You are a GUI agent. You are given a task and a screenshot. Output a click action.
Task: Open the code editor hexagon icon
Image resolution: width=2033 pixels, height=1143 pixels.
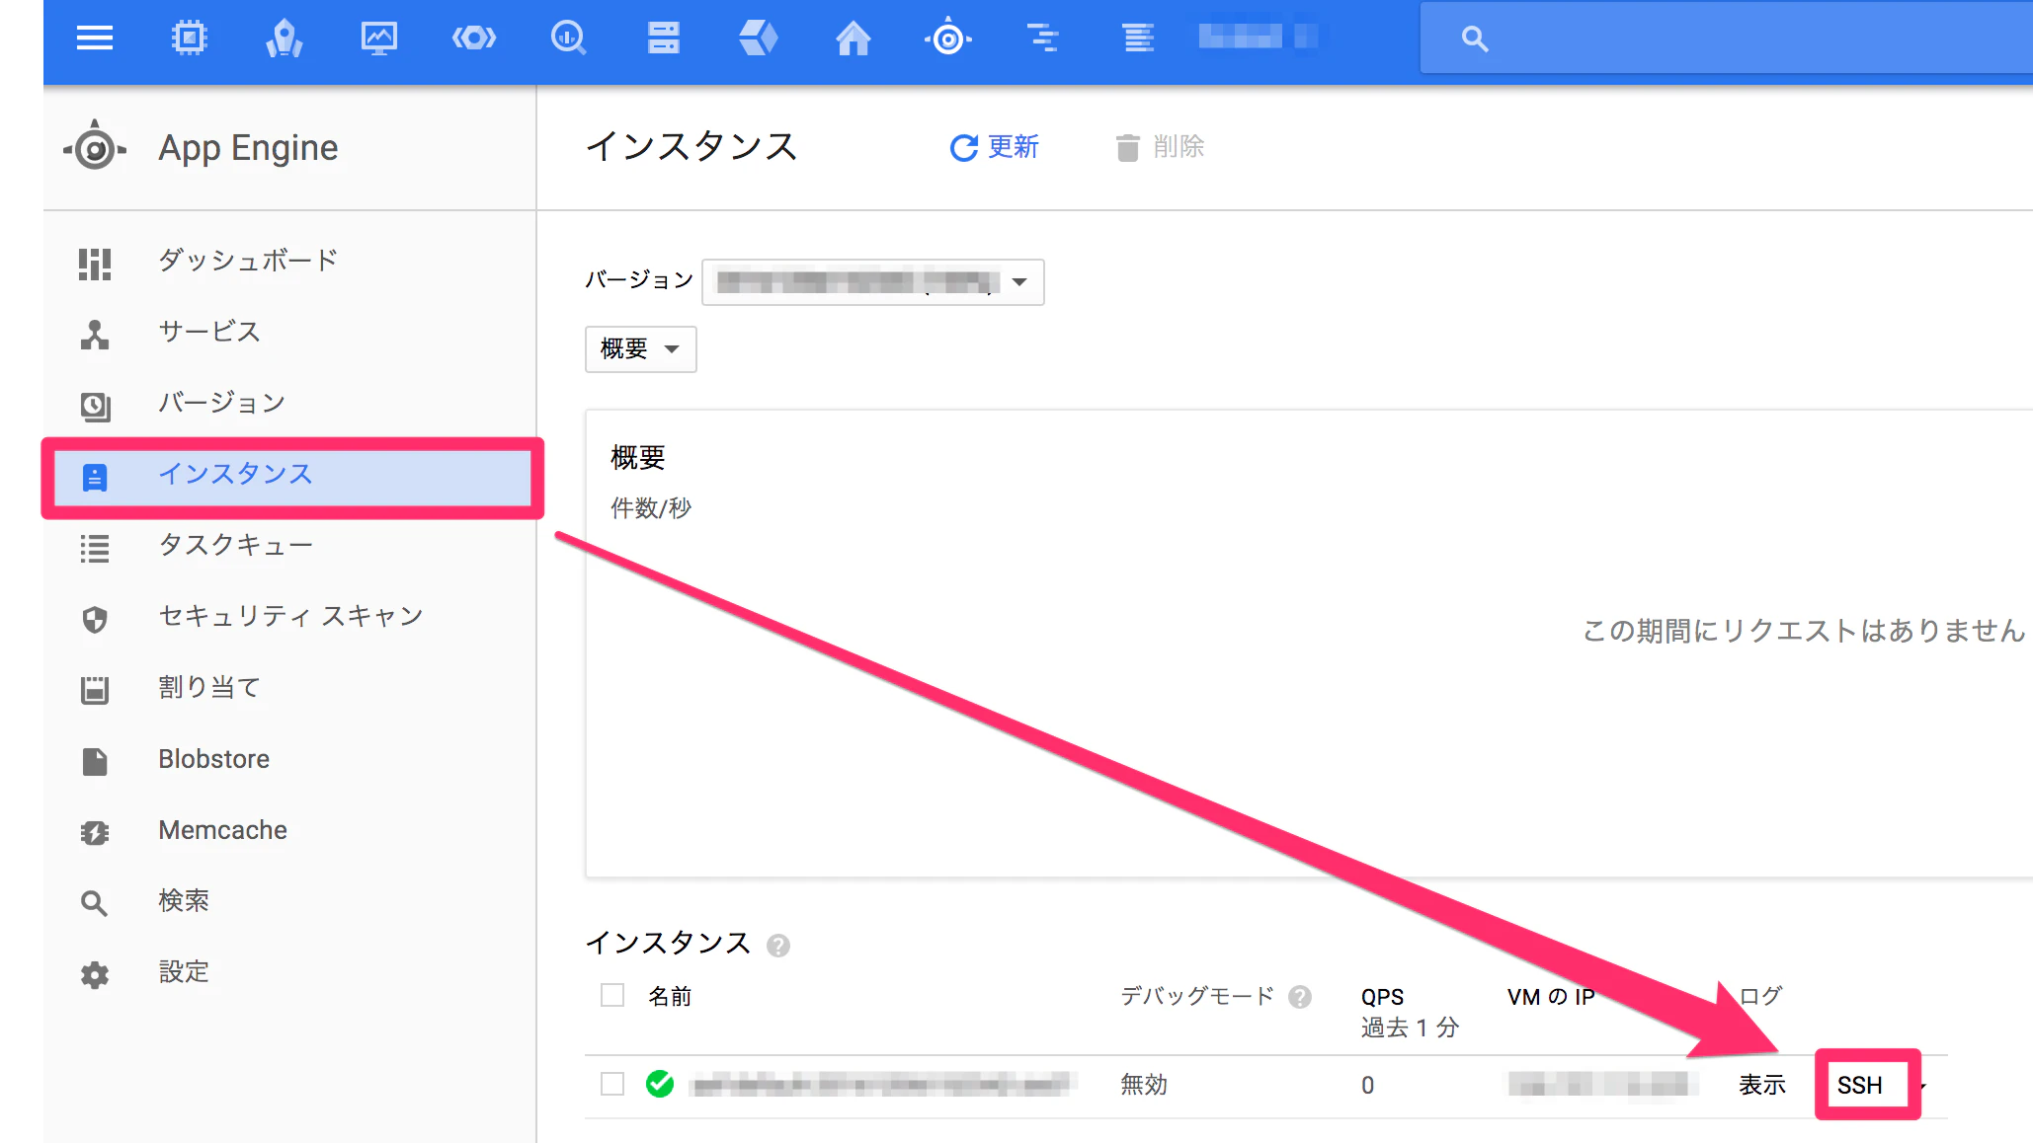point(474,38)
